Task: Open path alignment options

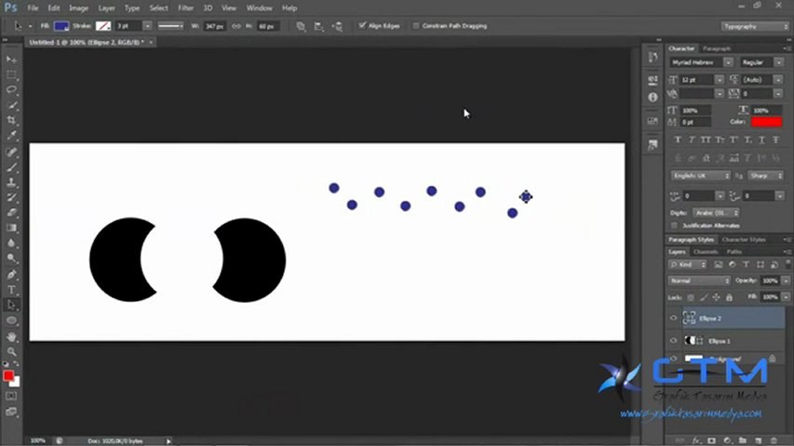Action: click(x=319, y=26)
